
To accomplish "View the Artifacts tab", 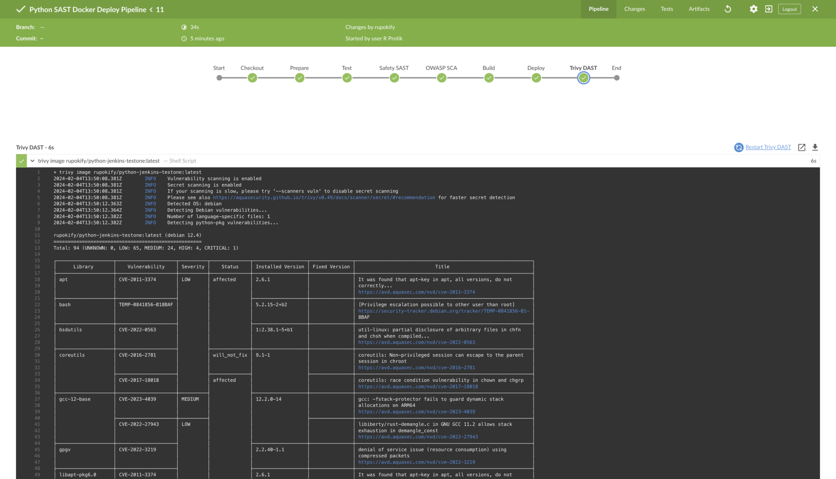I will 699,9.
